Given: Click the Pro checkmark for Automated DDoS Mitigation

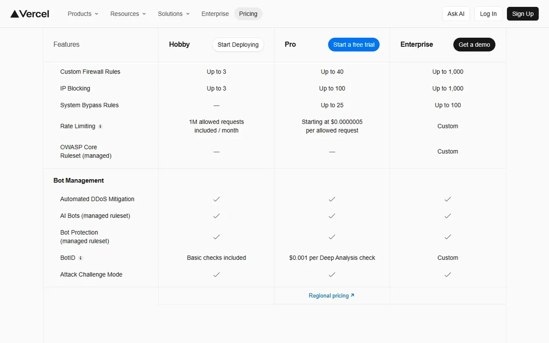Looking at the screenshot, I should click(x=332, y=199).
